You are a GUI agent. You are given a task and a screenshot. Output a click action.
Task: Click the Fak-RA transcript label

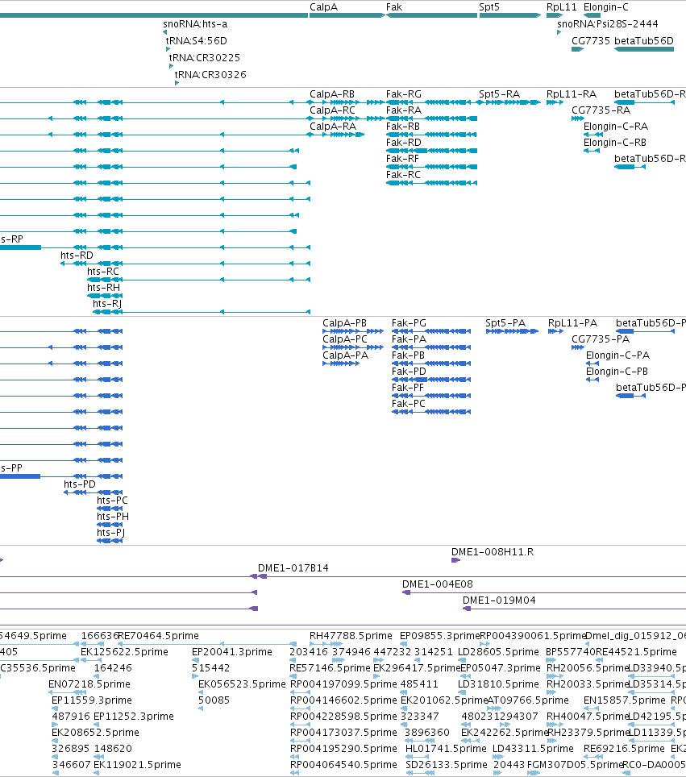[x=404, y=110]
